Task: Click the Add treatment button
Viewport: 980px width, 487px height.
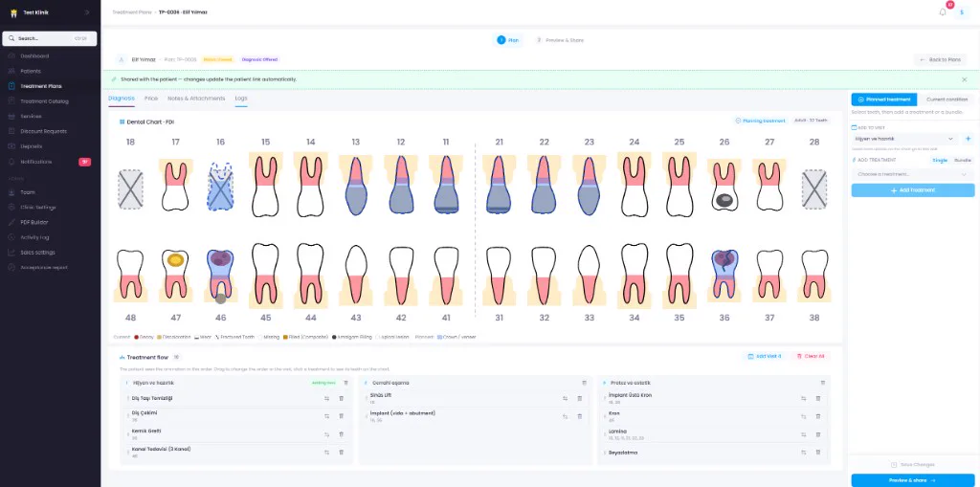Action: pyautogui.click(x=912, y=190)
